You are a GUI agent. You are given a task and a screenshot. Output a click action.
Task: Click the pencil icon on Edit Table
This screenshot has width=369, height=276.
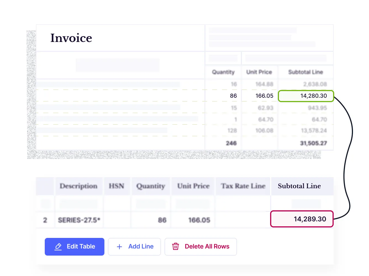coord(58,247)
